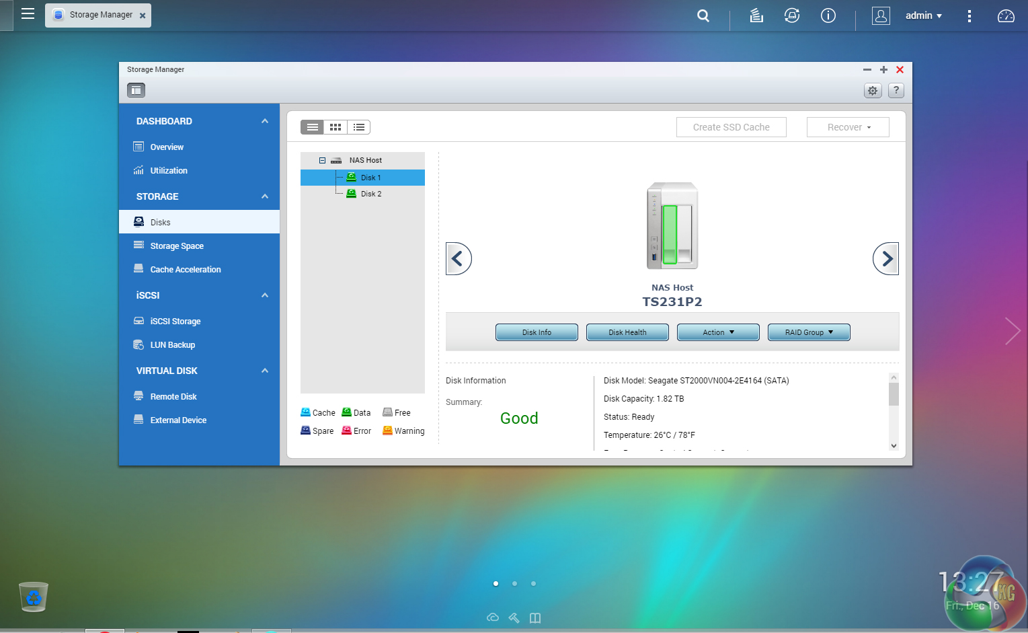Click the Disk Info button

click(537, 332)
